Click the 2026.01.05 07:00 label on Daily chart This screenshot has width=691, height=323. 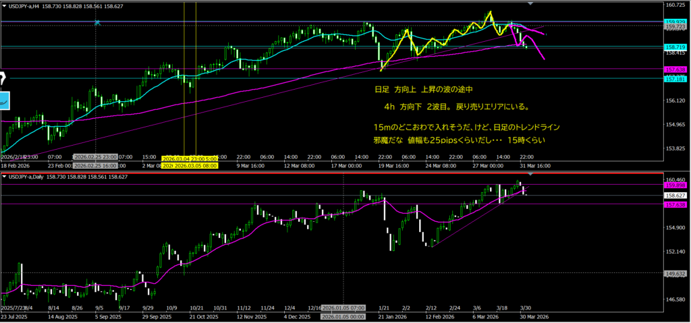tap(344, 309)
